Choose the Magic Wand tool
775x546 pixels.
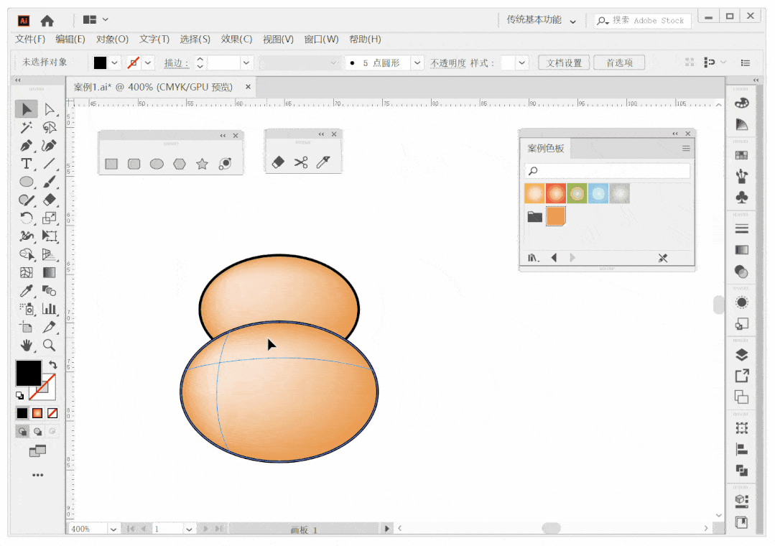[x=26, y=128]
